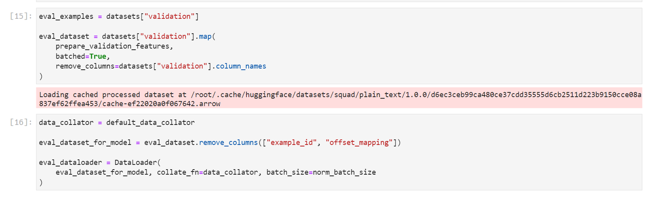Click the "offset_mapping" string

coord(359,143)
